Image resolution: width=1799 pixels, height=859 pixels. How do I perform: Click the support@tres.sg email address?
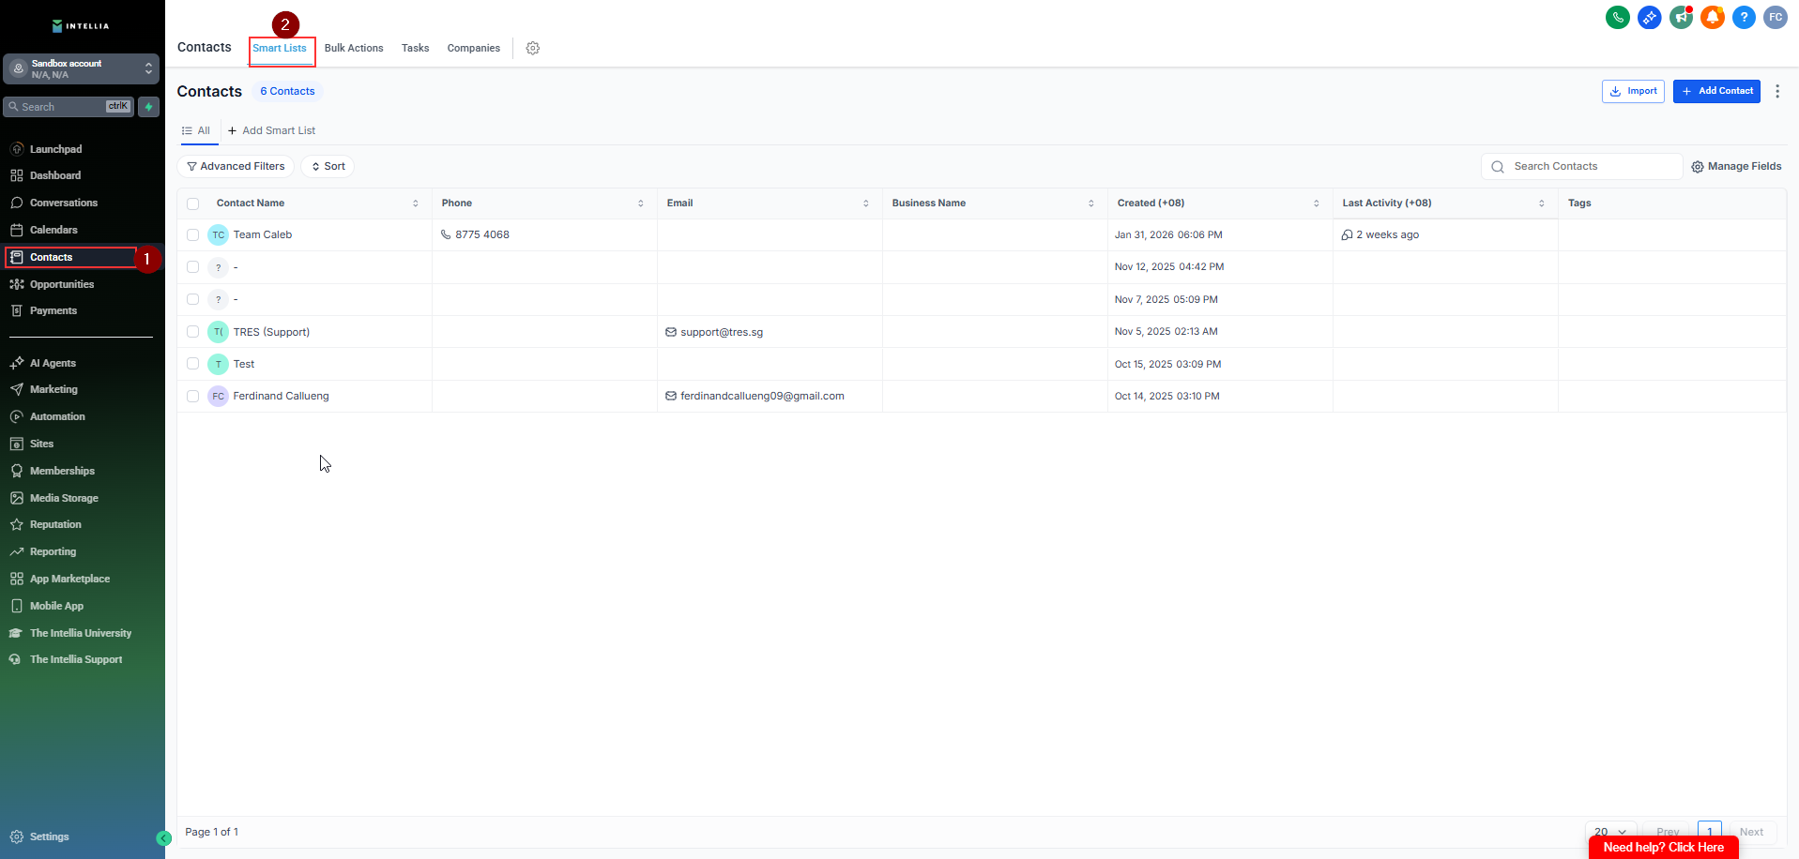[722, 332]
